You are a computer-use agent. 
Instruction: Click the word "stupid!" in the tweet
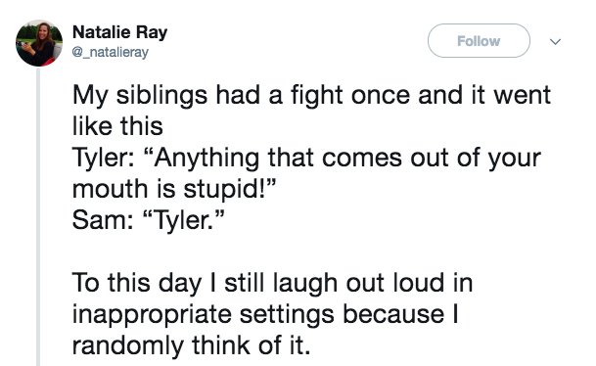tap(229, 189)
